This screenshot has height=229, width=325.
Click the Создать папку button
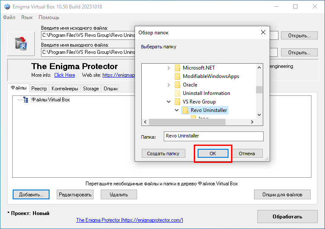click(x=163, y=154)
